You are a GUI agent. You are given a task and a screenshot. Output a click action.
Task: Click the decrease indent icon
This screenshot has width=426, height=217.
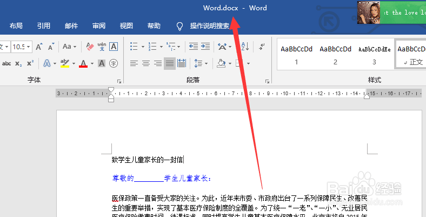tap(194, 47)
